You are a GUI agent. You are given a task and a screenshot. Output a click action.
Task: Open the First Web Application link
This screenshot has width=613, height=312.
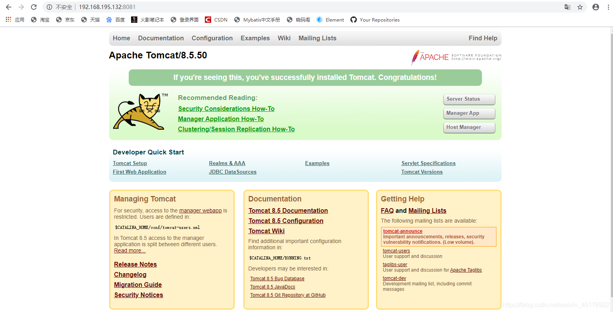140,172
